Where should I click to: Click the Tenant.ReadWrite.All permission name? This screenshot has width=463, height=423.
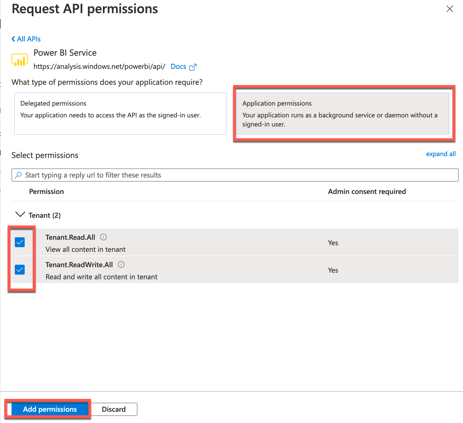[79, 265]
